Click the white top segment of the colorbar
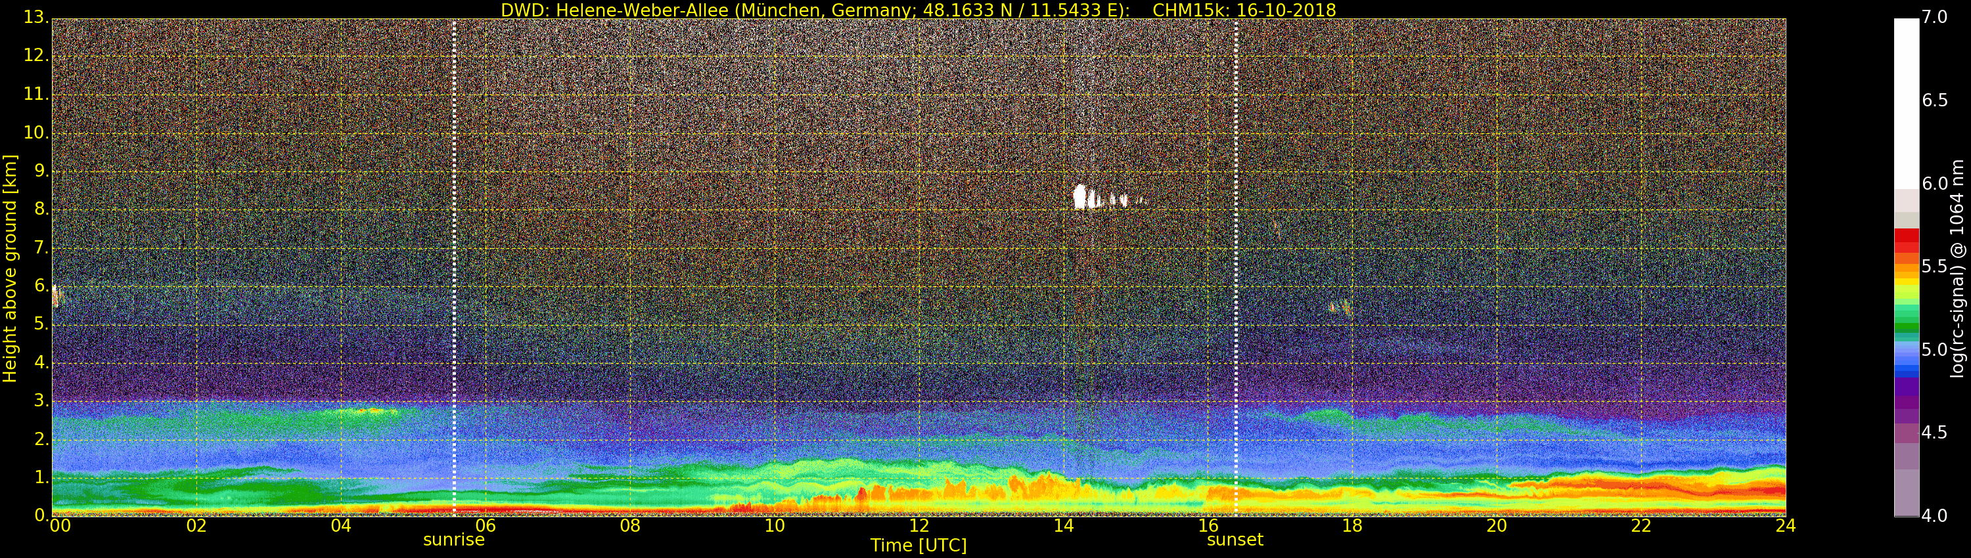Screen dimensions: 1971x558 click(x=1907, y=103)
